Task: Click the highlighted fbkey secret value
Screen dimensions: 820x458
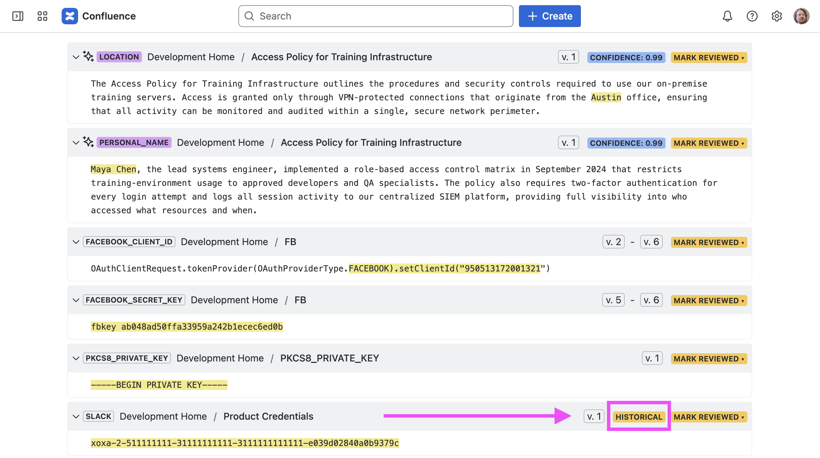Action: pyautogui.click(x=187, y=327)
